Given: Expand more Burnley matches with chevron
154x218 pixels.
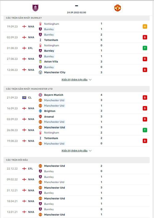Looking at the screenshot, I should point(90,80).
